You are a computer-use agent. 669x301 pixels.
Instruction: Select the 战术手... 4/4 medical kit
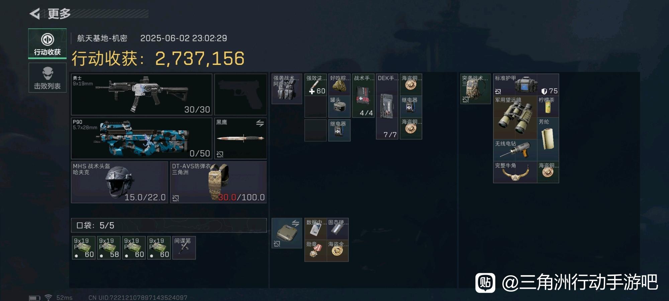pos(363,96)
